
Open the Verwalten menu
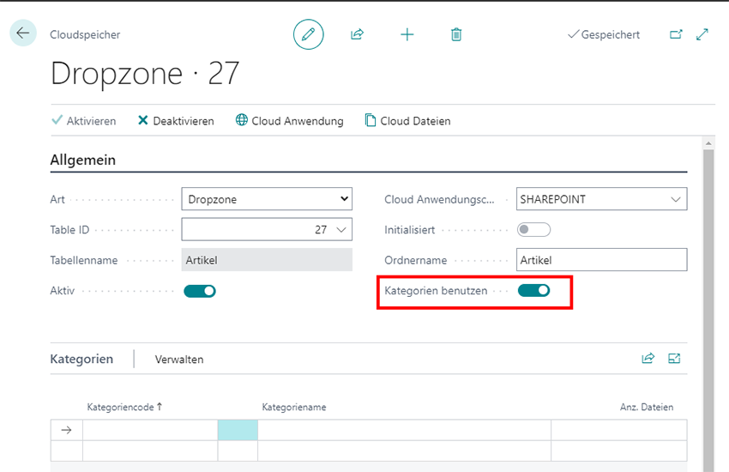[179, 360]
